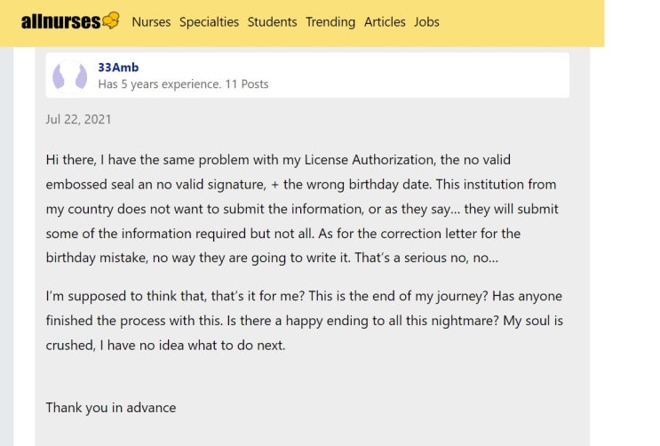Click the yellow chick icon in logo
660x446 pixels.
pos(111,20)
